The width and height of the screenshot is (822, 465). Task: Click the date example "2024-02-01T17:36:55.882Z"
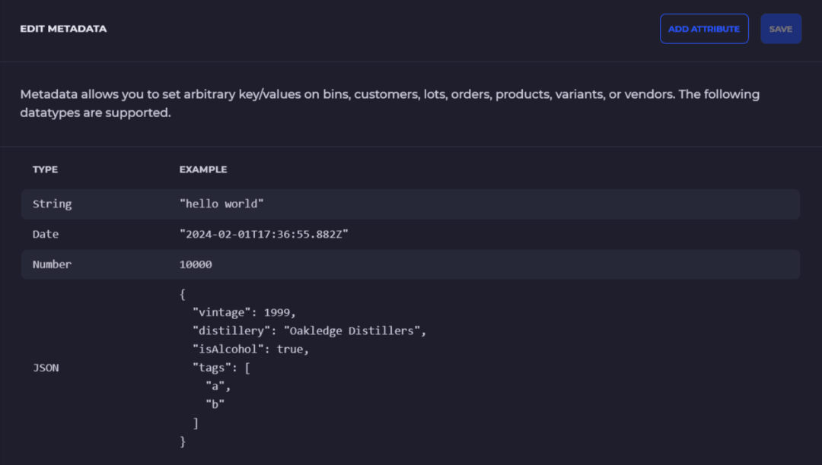tap(263, 234)
